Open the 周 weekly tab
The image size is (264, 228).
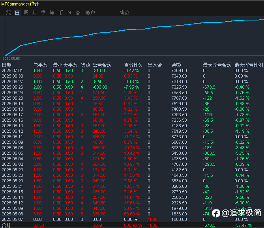tap(26, 13)
